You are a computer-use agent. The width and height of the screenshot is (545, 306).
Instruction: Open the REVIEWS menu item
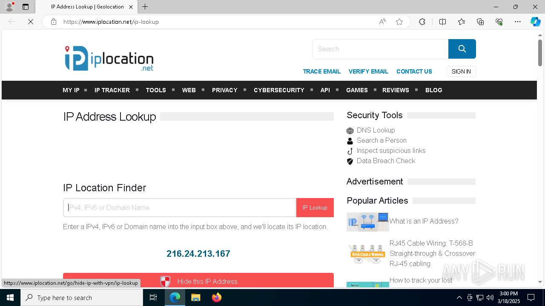(x=396, y=90)
